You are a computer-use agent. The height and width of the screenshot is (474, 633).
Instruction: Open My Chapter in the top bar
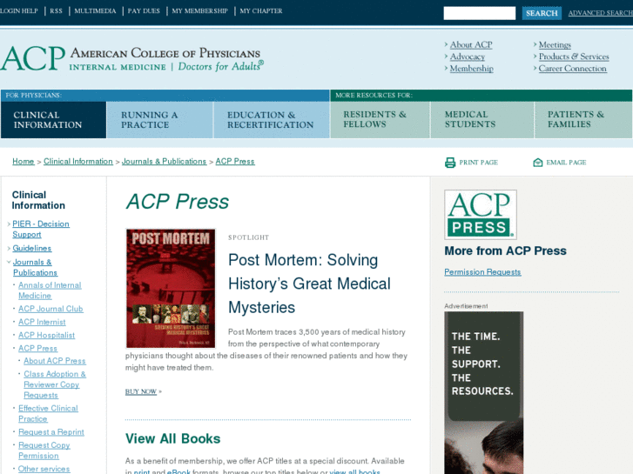tap(261, 11)
